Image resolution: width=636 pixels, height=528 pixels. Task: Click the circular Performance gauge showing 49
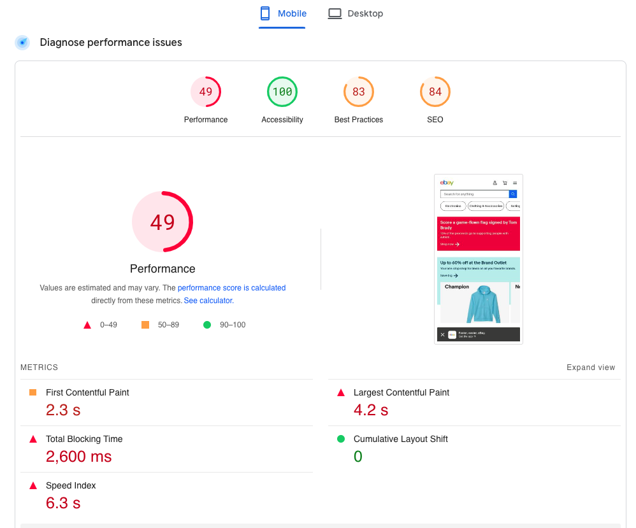(162, 222)
